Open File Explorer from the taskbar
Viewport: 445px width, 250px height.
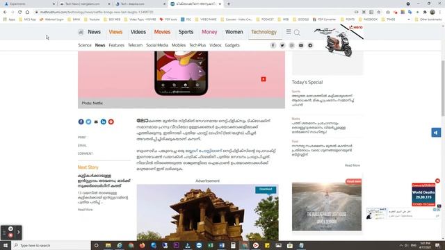(x=108, y=245)
